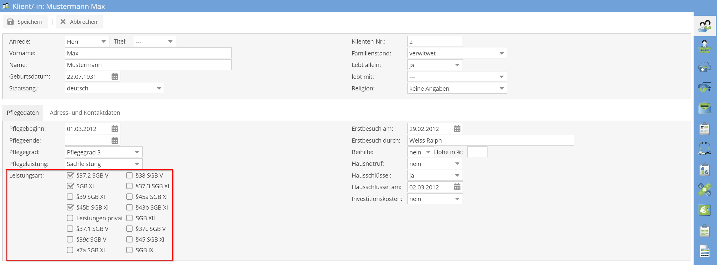Click the Klienten-Nr. input field

tap(435, 41)
